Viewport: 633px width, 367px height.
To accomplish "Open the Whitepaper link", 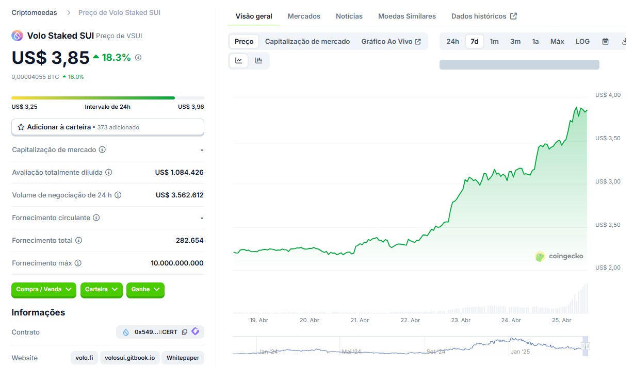I will (183, 358).
